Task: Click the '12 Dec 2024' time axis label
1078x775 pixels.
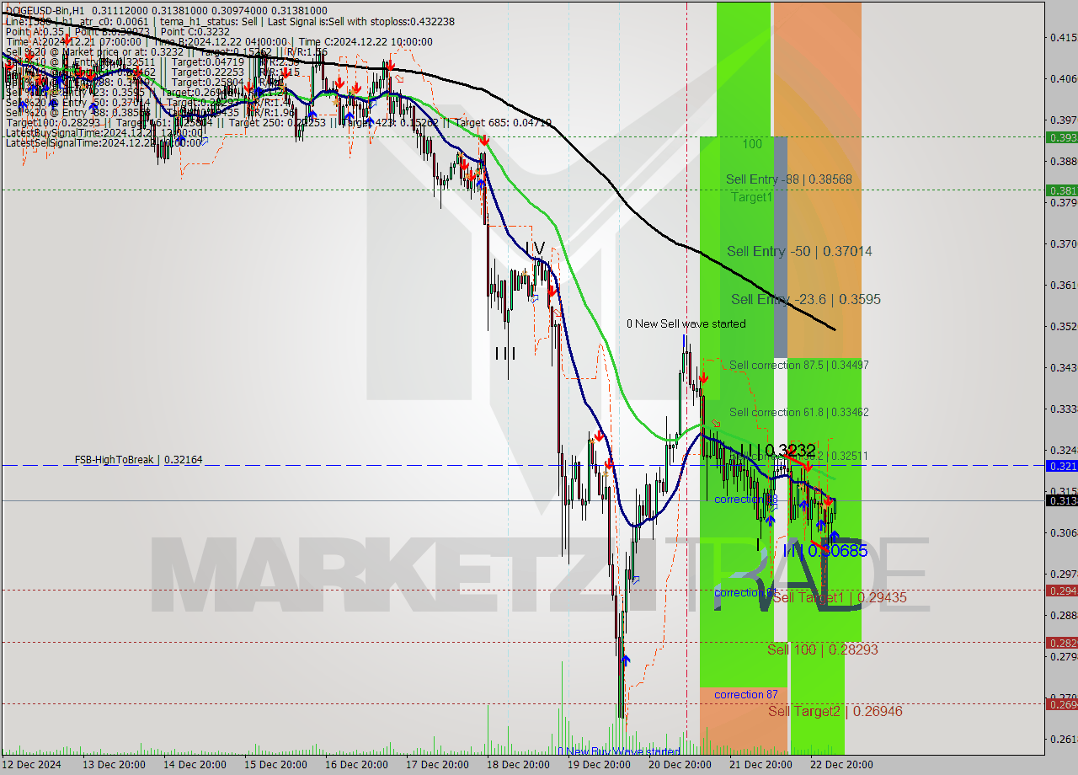Action: point(32,765)
